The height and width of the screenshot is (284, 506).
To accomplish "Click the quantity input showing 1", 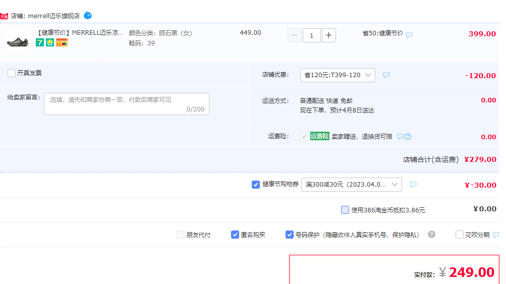I will click(311, 35).
